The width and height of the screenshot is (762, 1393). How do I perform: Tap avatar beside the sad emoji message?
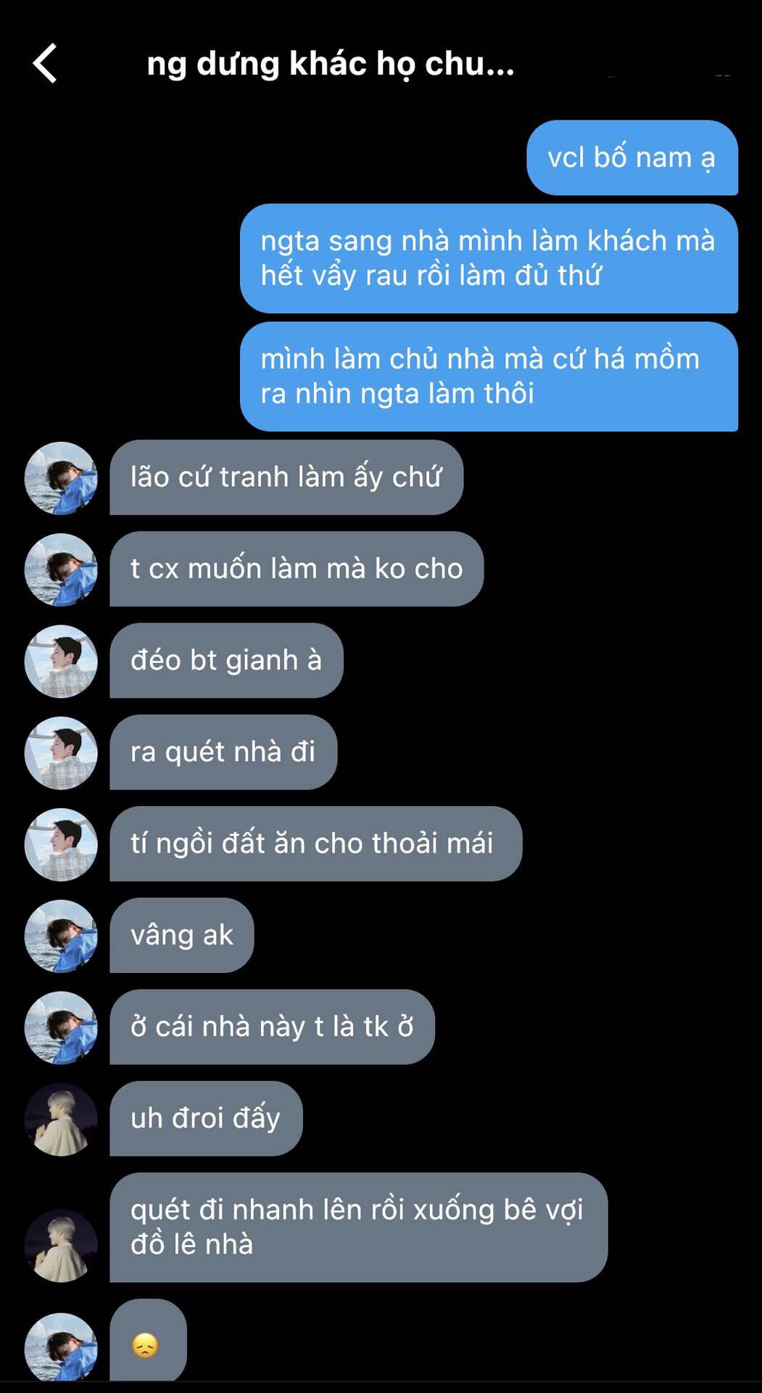click(61, 1347)
